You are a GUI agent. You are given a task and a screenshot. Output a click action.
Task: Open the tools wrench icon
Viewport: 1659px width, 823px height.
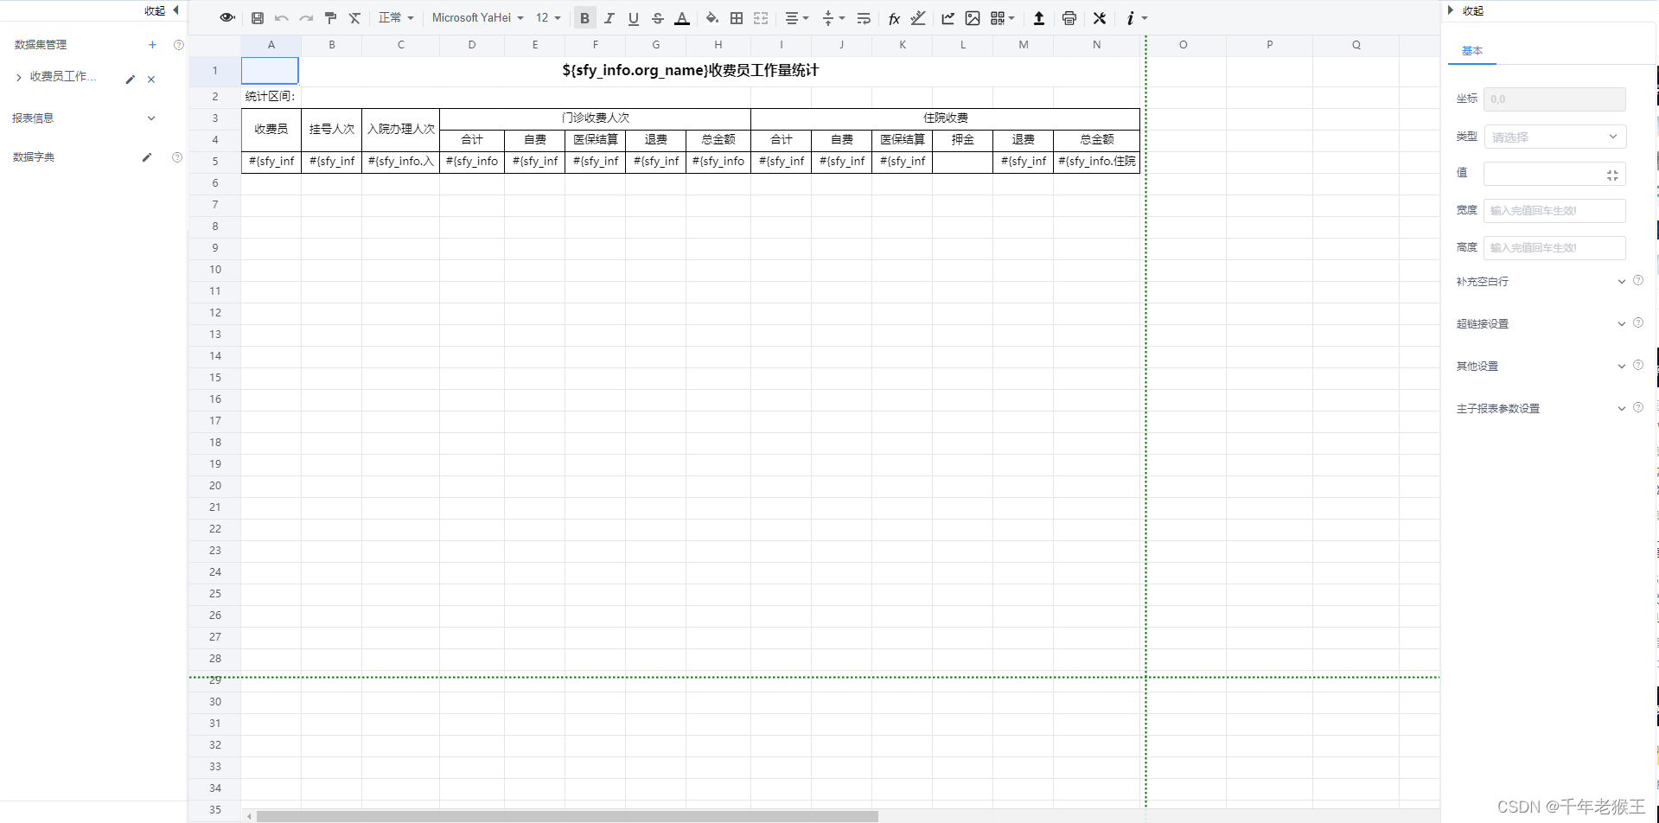(1100, 17)
